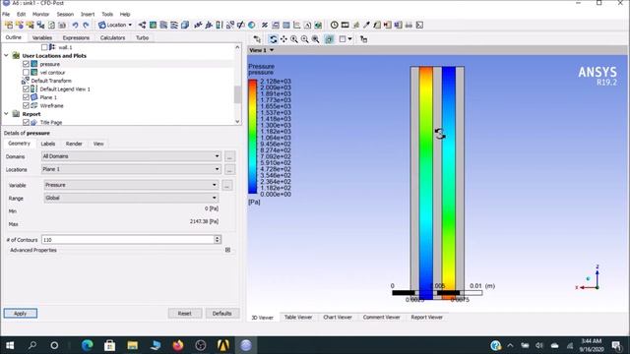630x354 pixels.
Task: Toggle the Title Page checkbox
Action: pos(27,122)
